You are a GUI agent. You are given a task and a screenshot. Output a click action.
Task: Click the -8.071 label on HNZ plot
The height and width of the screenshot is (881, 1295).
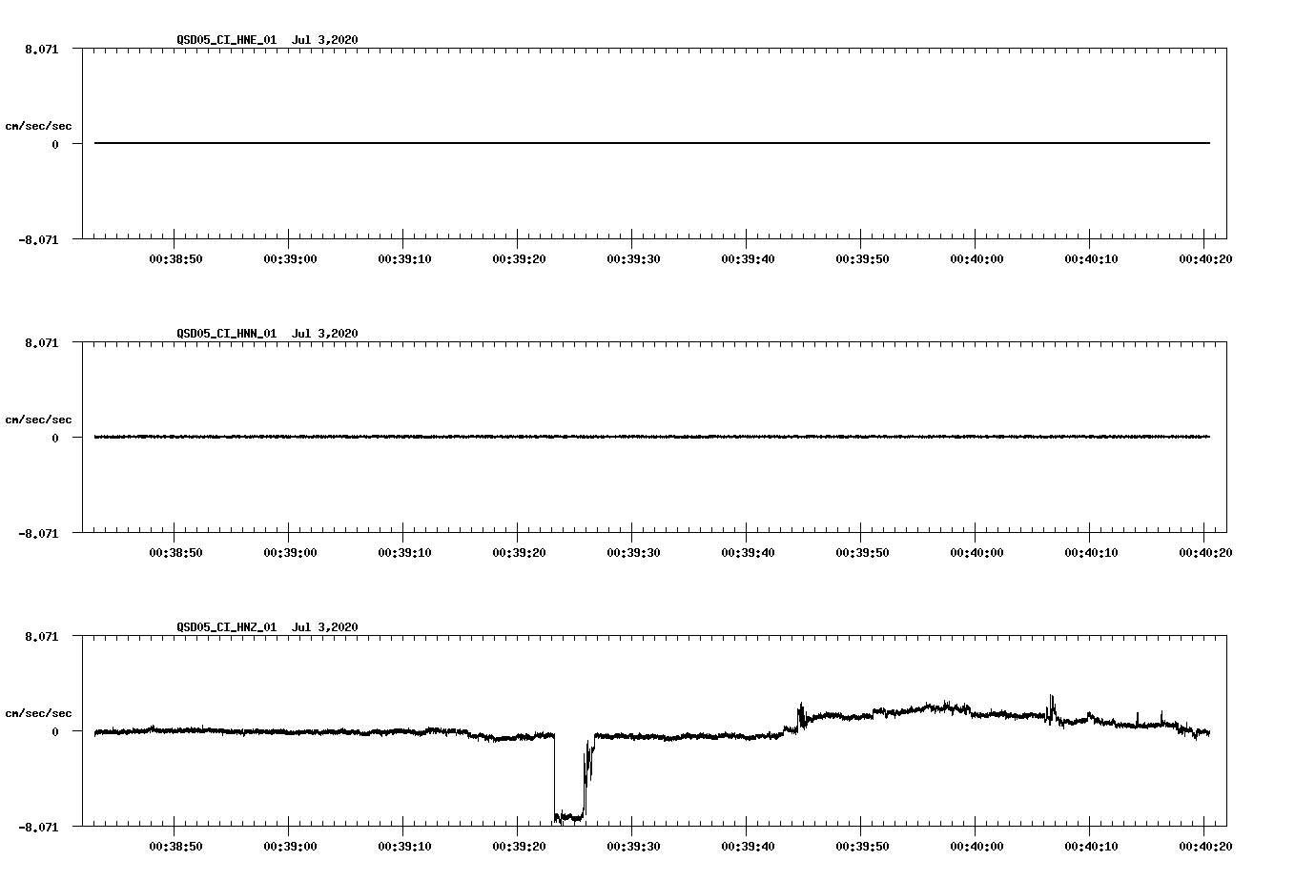[38, 828]
